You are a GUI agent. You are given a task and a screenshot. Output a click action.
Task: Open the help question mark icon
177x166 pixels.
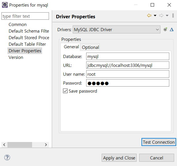(x=7, y=157)
